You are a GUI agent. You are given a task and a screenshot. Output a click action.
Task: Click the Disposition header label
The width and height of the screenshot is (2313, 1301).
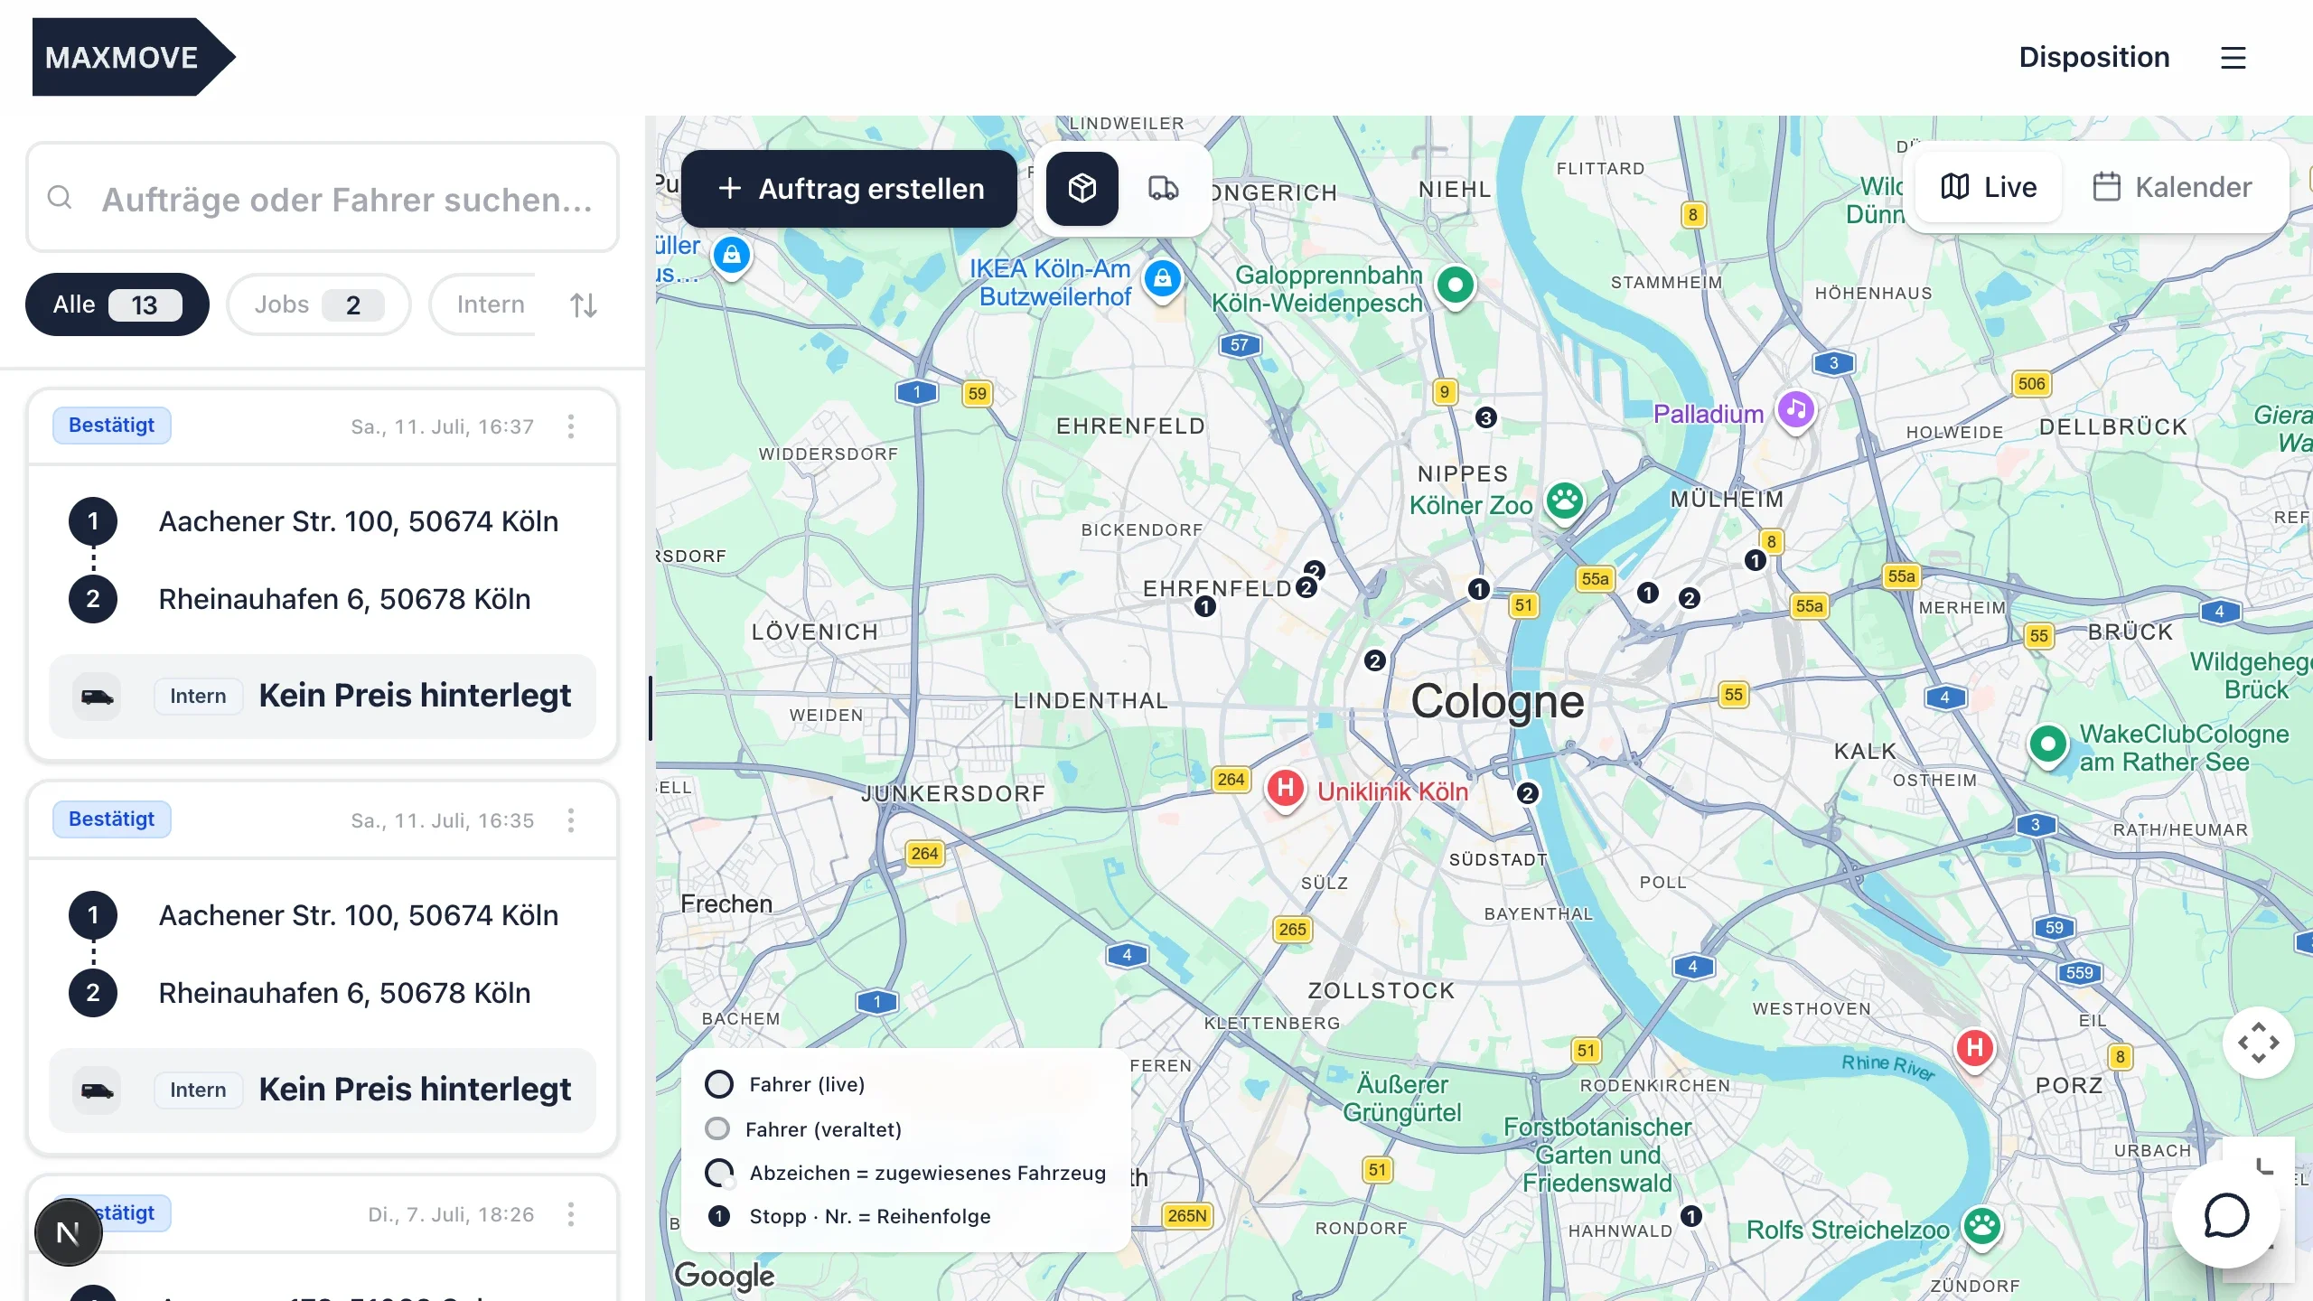coord(2094,57)
